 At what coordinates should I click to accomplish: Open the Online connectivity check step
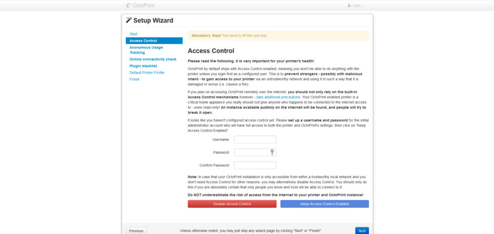pyautogui.click(x=154, y=59)
